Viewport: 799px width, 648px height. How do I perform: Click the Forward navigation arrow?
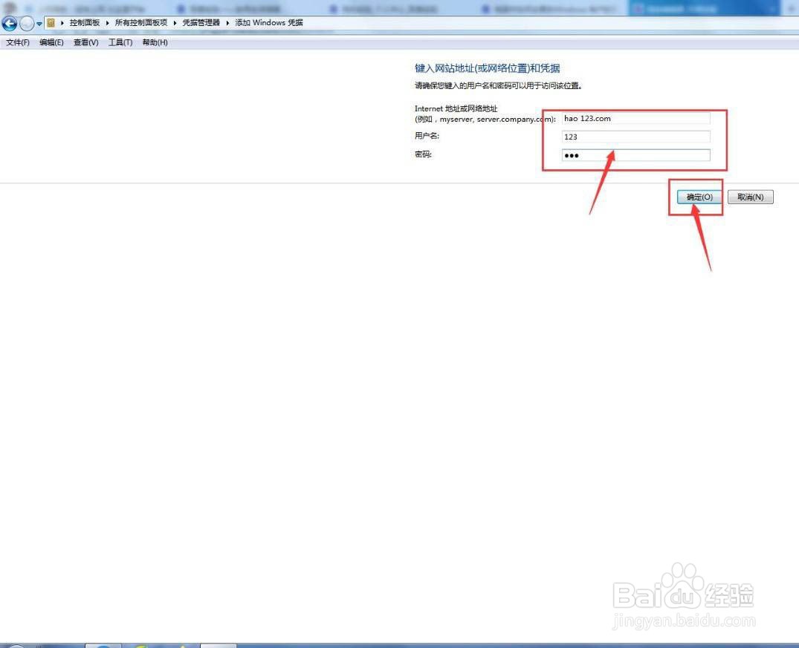[x=27, y=24]
